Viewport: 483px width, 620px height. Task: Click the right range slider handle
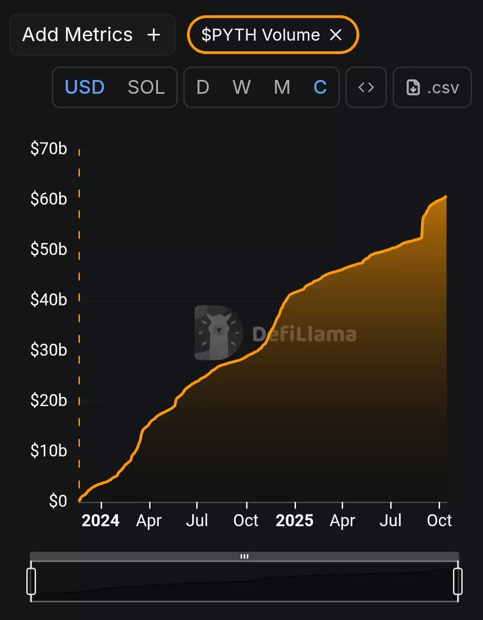pos(457,581)
